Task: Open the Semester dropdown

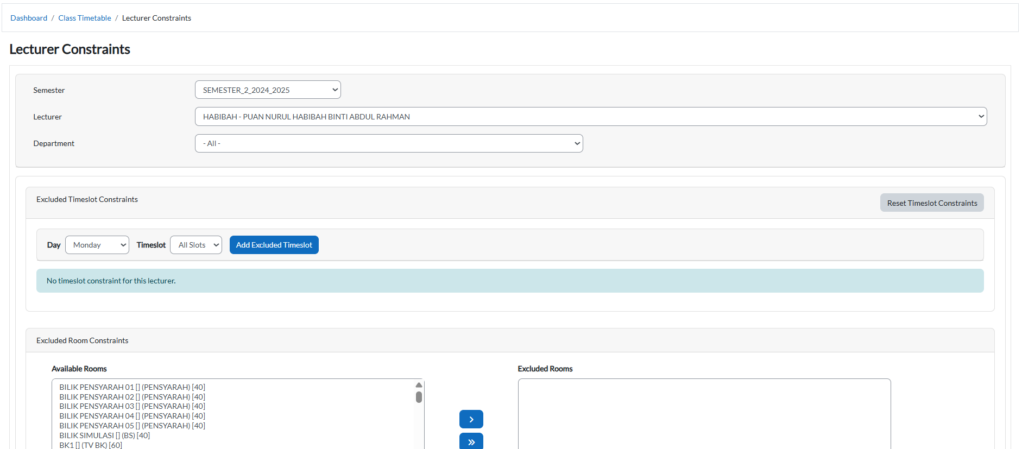Action: [x=267, y=90]
